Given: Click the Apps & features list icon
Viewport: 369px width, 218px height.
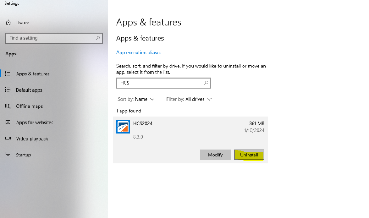Looking at the screenshot, I should (x=8, y=74).
